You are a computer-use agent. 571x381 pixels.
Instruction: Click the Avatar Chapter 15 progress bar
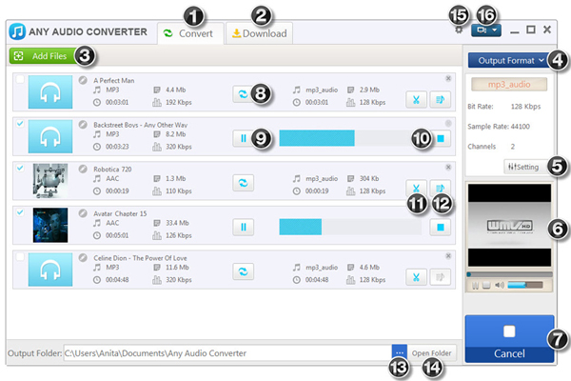tap(350, 227)
